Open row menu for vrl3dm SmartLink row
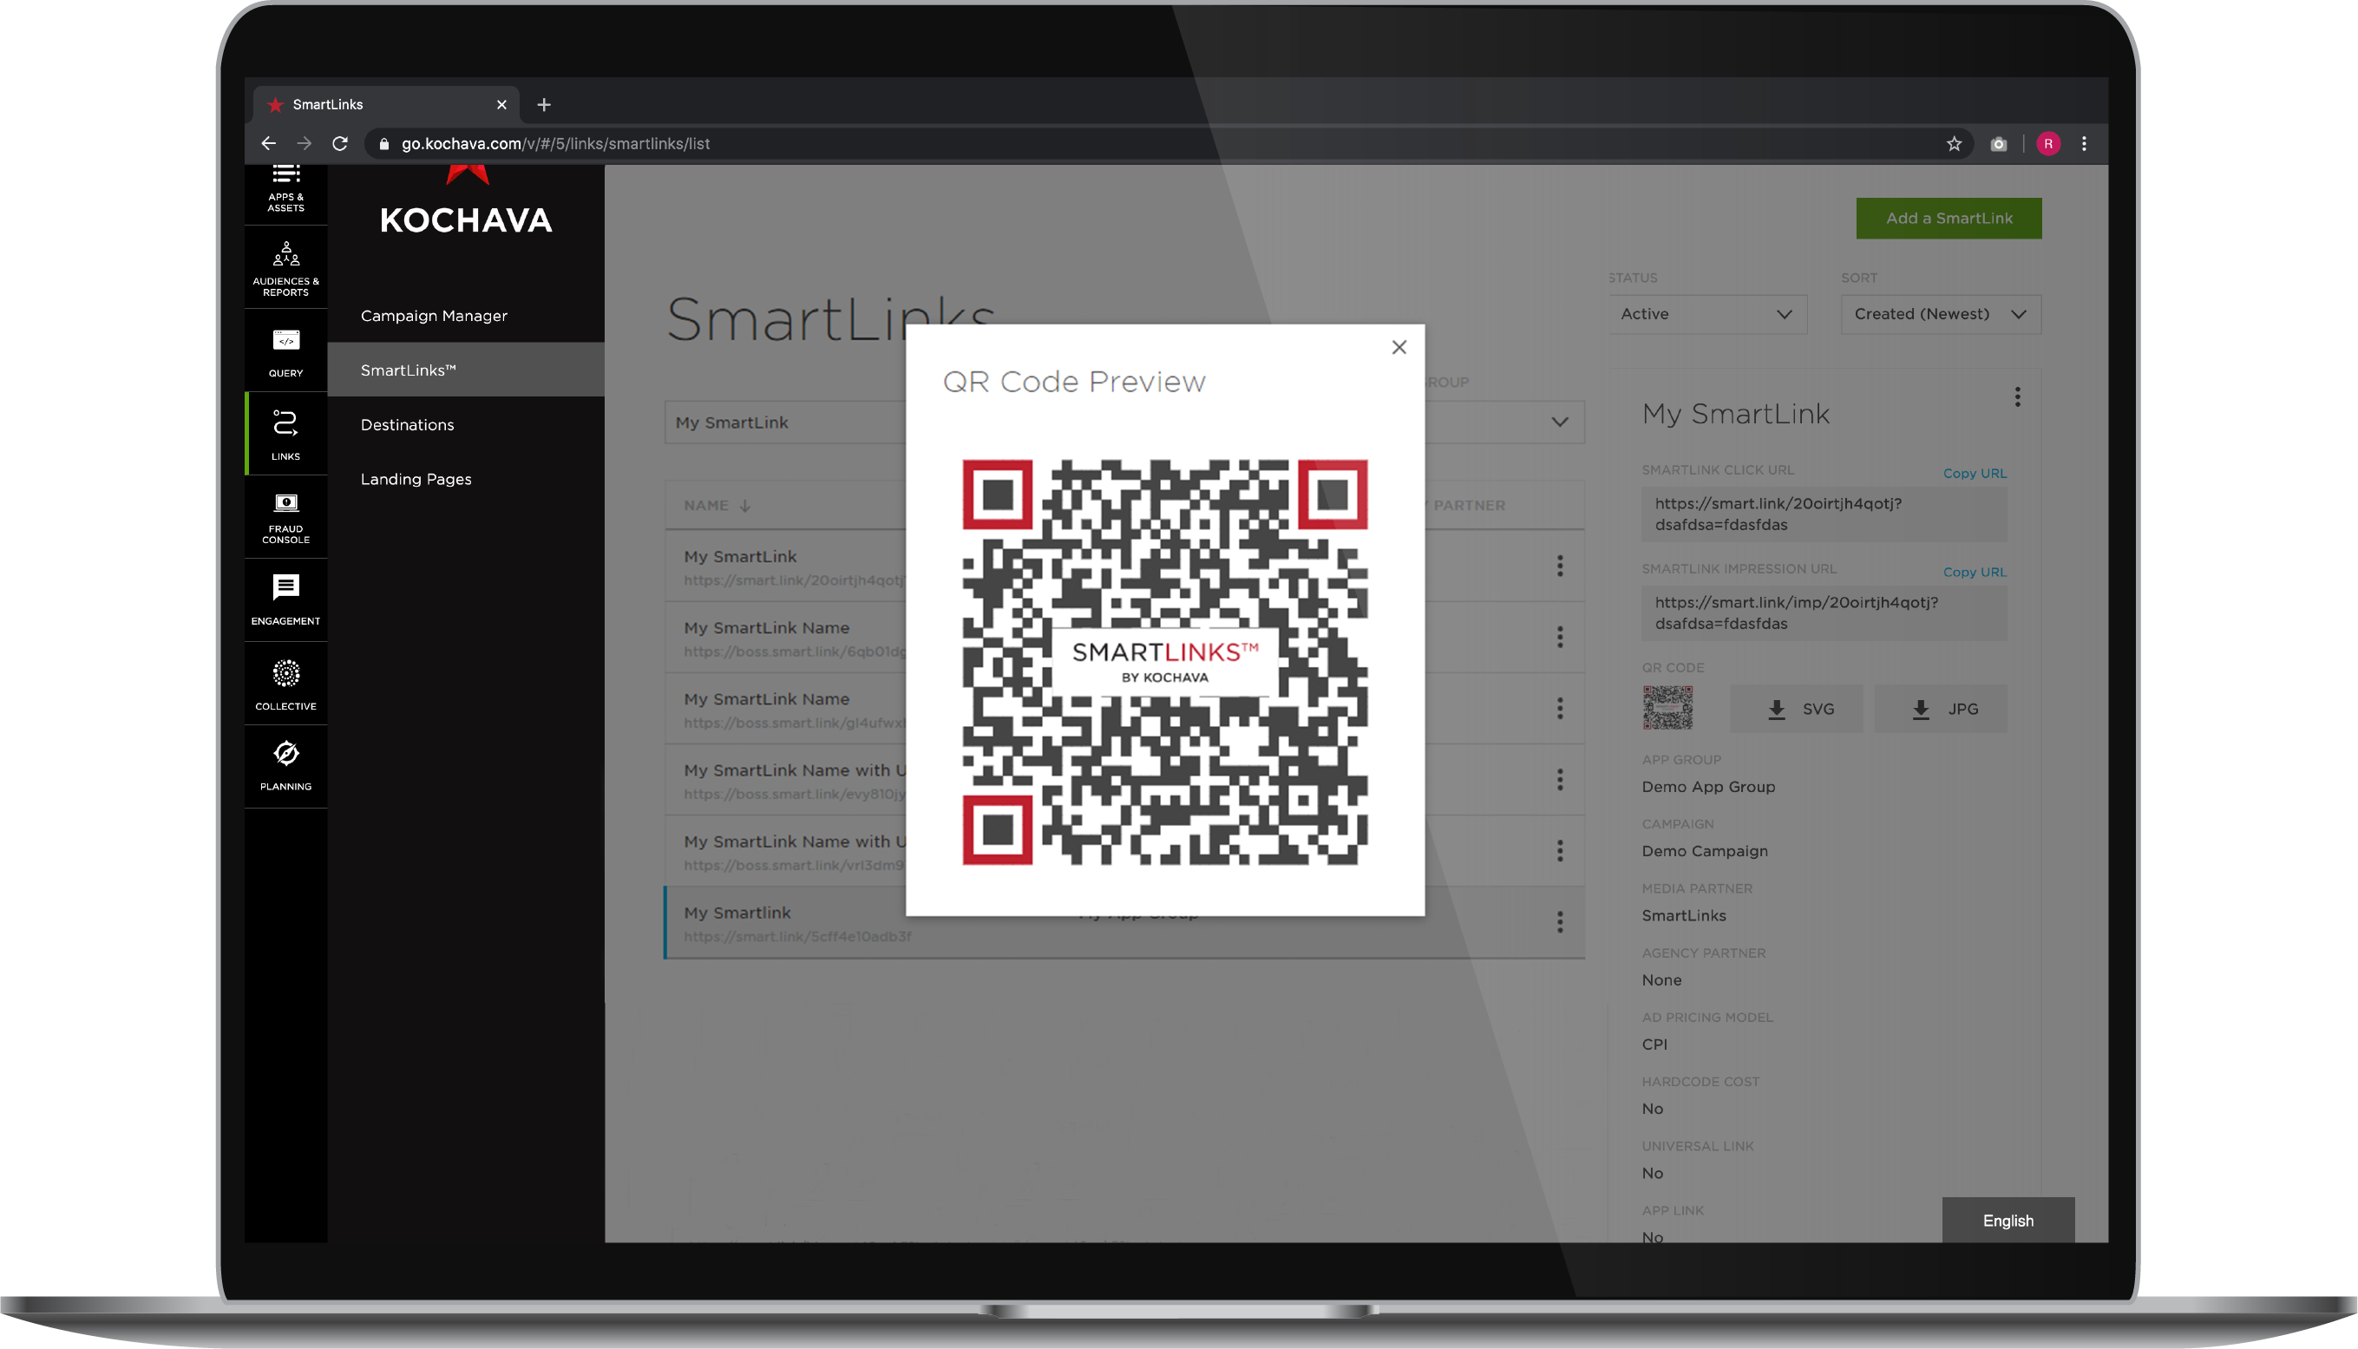Viewport: 2358px width, 1349px height. coord(1560,851)
